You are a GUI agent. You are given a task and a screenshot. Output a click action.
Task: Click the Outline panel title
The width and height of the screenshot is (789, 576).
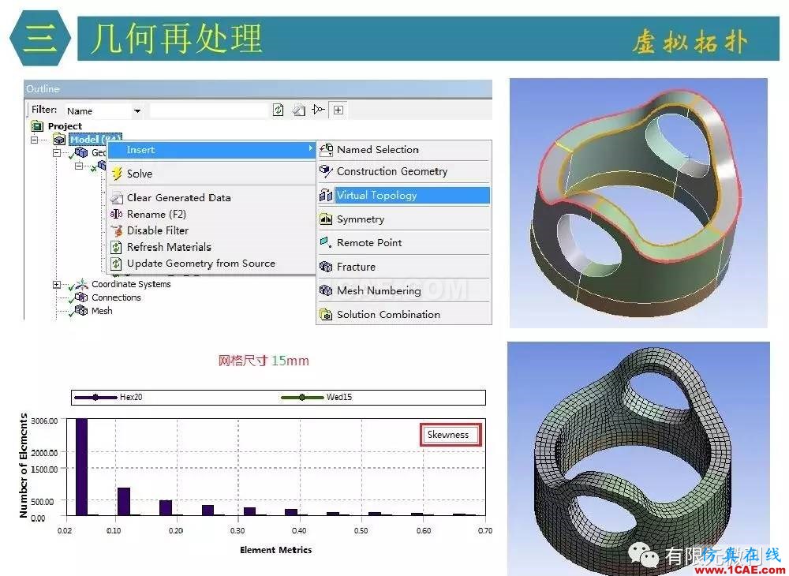43,89
